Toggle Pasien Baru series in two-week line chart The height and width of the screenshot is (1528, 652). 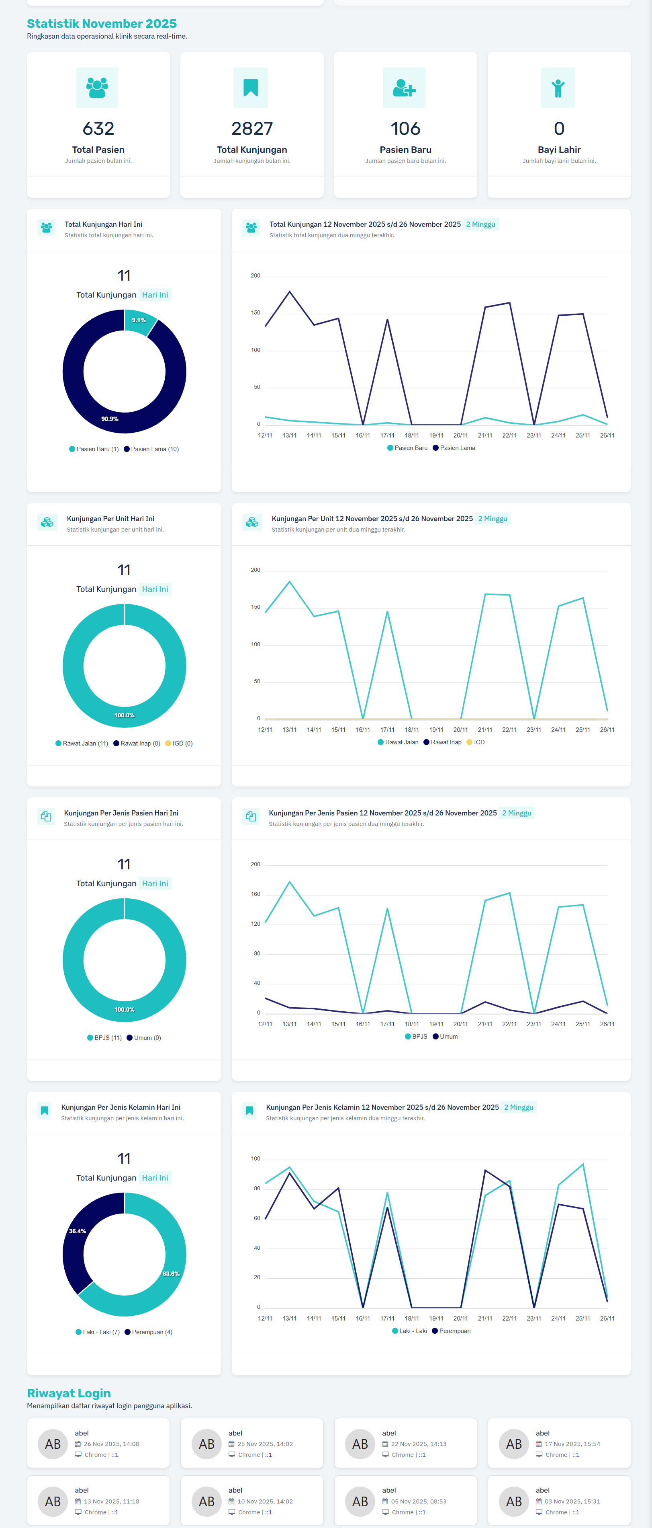coord(407,448)
